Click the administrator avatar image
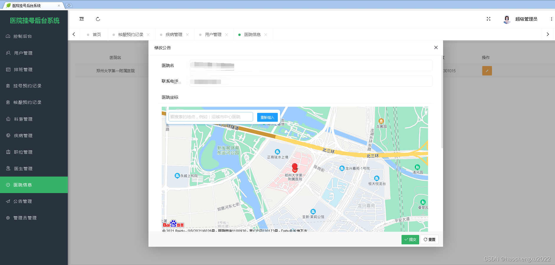 [507, 19]
